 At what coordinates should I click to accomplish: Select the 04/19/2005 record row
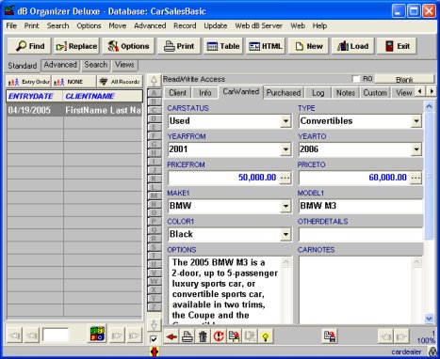pos(74,110)
